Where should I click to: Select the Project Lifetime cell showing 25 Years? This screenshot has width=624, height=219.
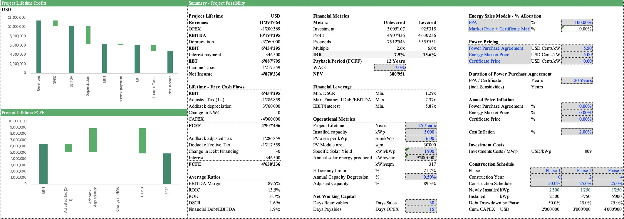[421, 126]
